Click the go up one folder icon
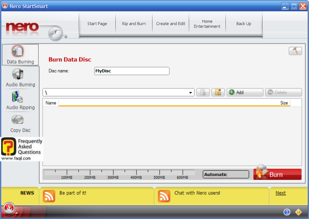Viewport: 309px width, 219px height. (203, 92)
